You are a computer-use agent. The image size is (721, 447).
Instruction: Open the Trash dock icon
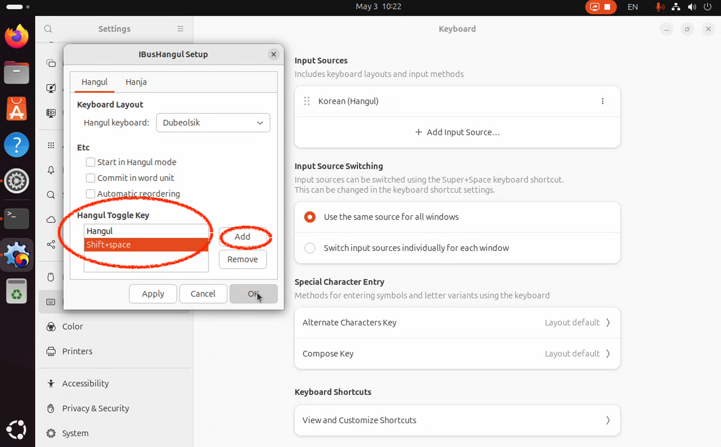(x=17, y=291)
